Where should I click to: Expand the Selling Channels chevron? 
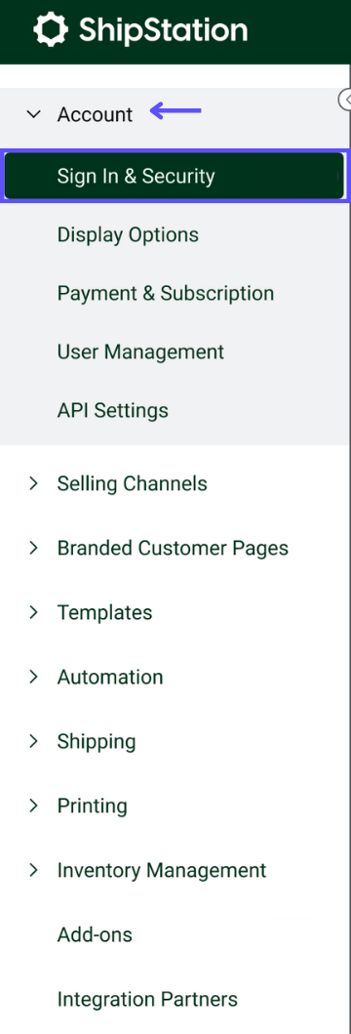pyautogui.click(x=33, y=483)
